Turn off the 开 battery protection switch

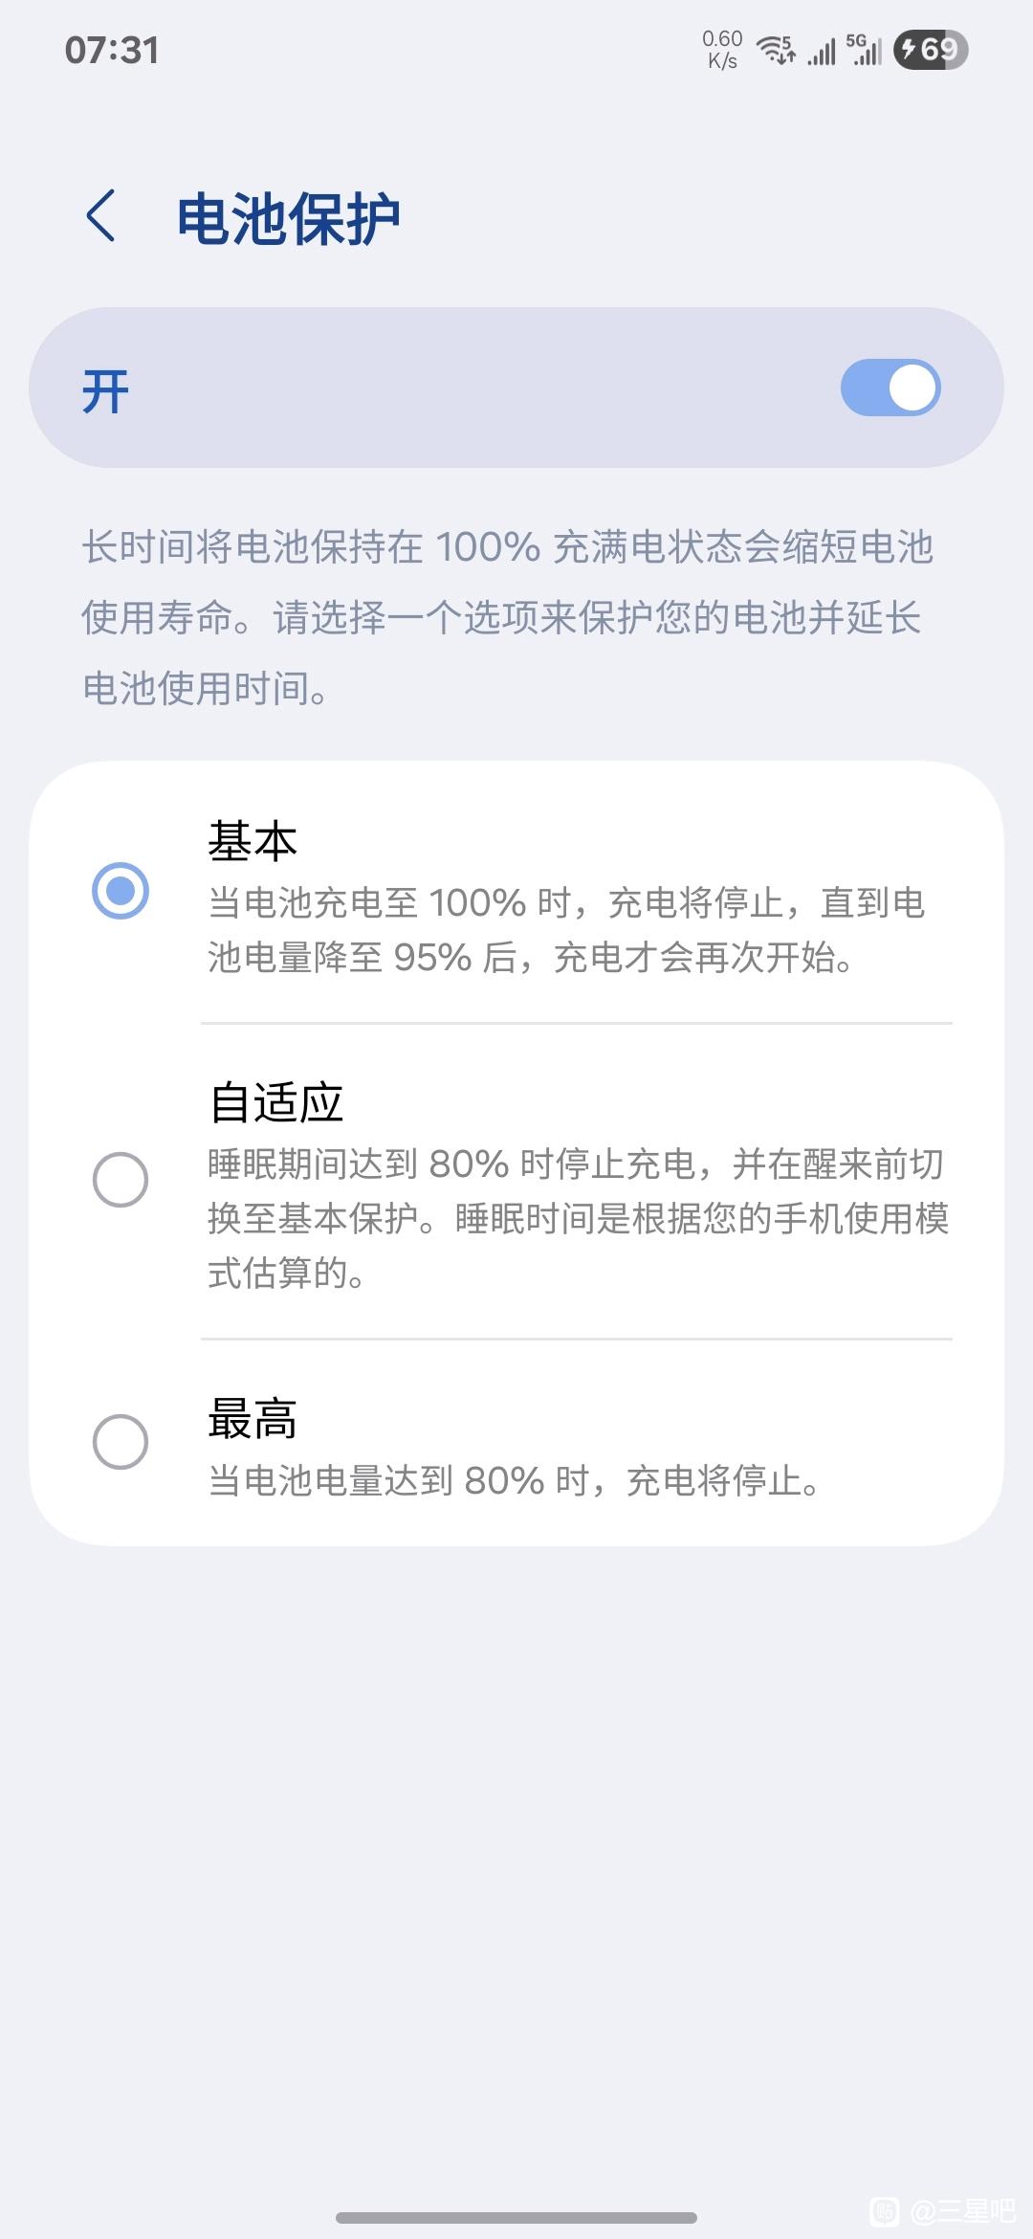click(x=890, y=388)
